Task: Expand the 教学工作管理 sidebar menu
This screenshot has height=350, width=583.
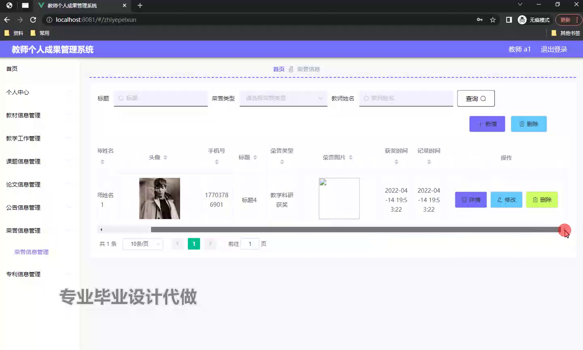Action: click(40, 139)
